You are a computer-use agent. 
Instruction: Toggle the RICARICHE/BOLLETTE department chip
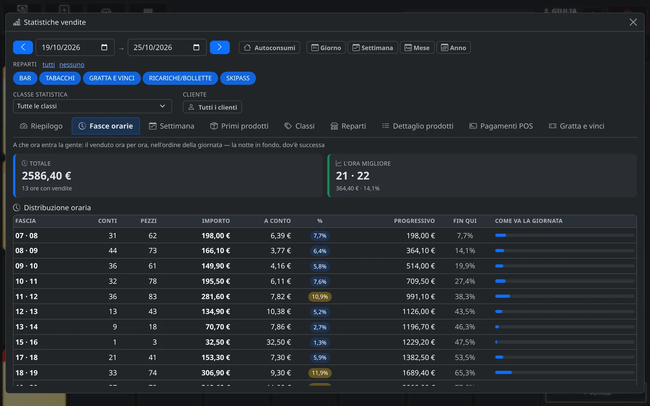click(180, 78)
